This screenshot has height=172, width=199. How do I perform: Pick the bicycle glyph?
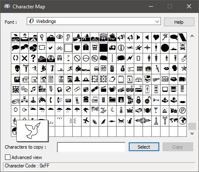click(x=59, y=48)
